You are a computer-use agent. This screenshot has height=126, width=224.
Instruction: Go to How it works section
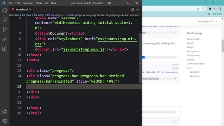coord(194,39)
